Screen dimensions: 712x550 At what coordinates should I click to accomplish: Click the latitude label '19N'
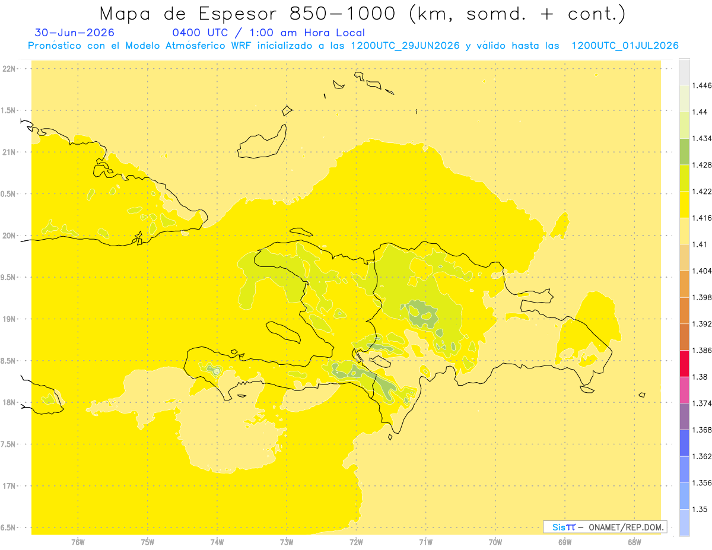pyautogui.click(x=9, y=319)
